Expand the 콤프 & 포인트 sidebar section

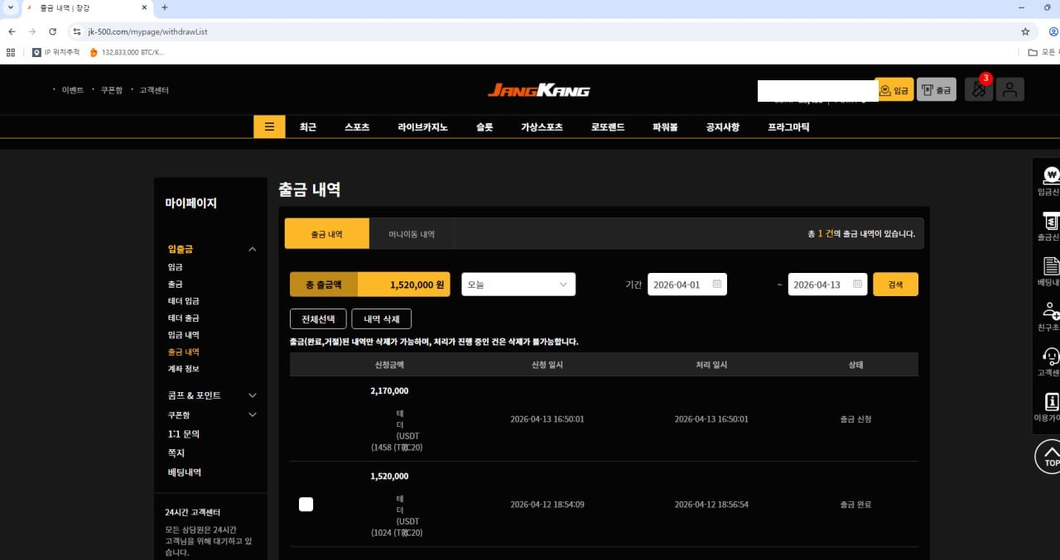(x=253, y=395)
